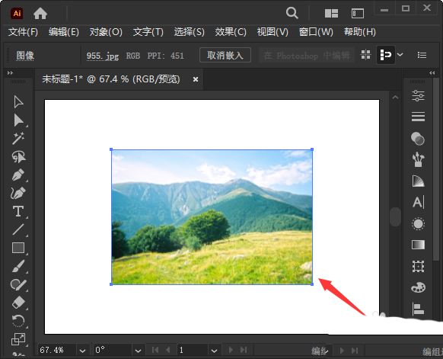Click the 取消嵌入 button

pos(225,55)
